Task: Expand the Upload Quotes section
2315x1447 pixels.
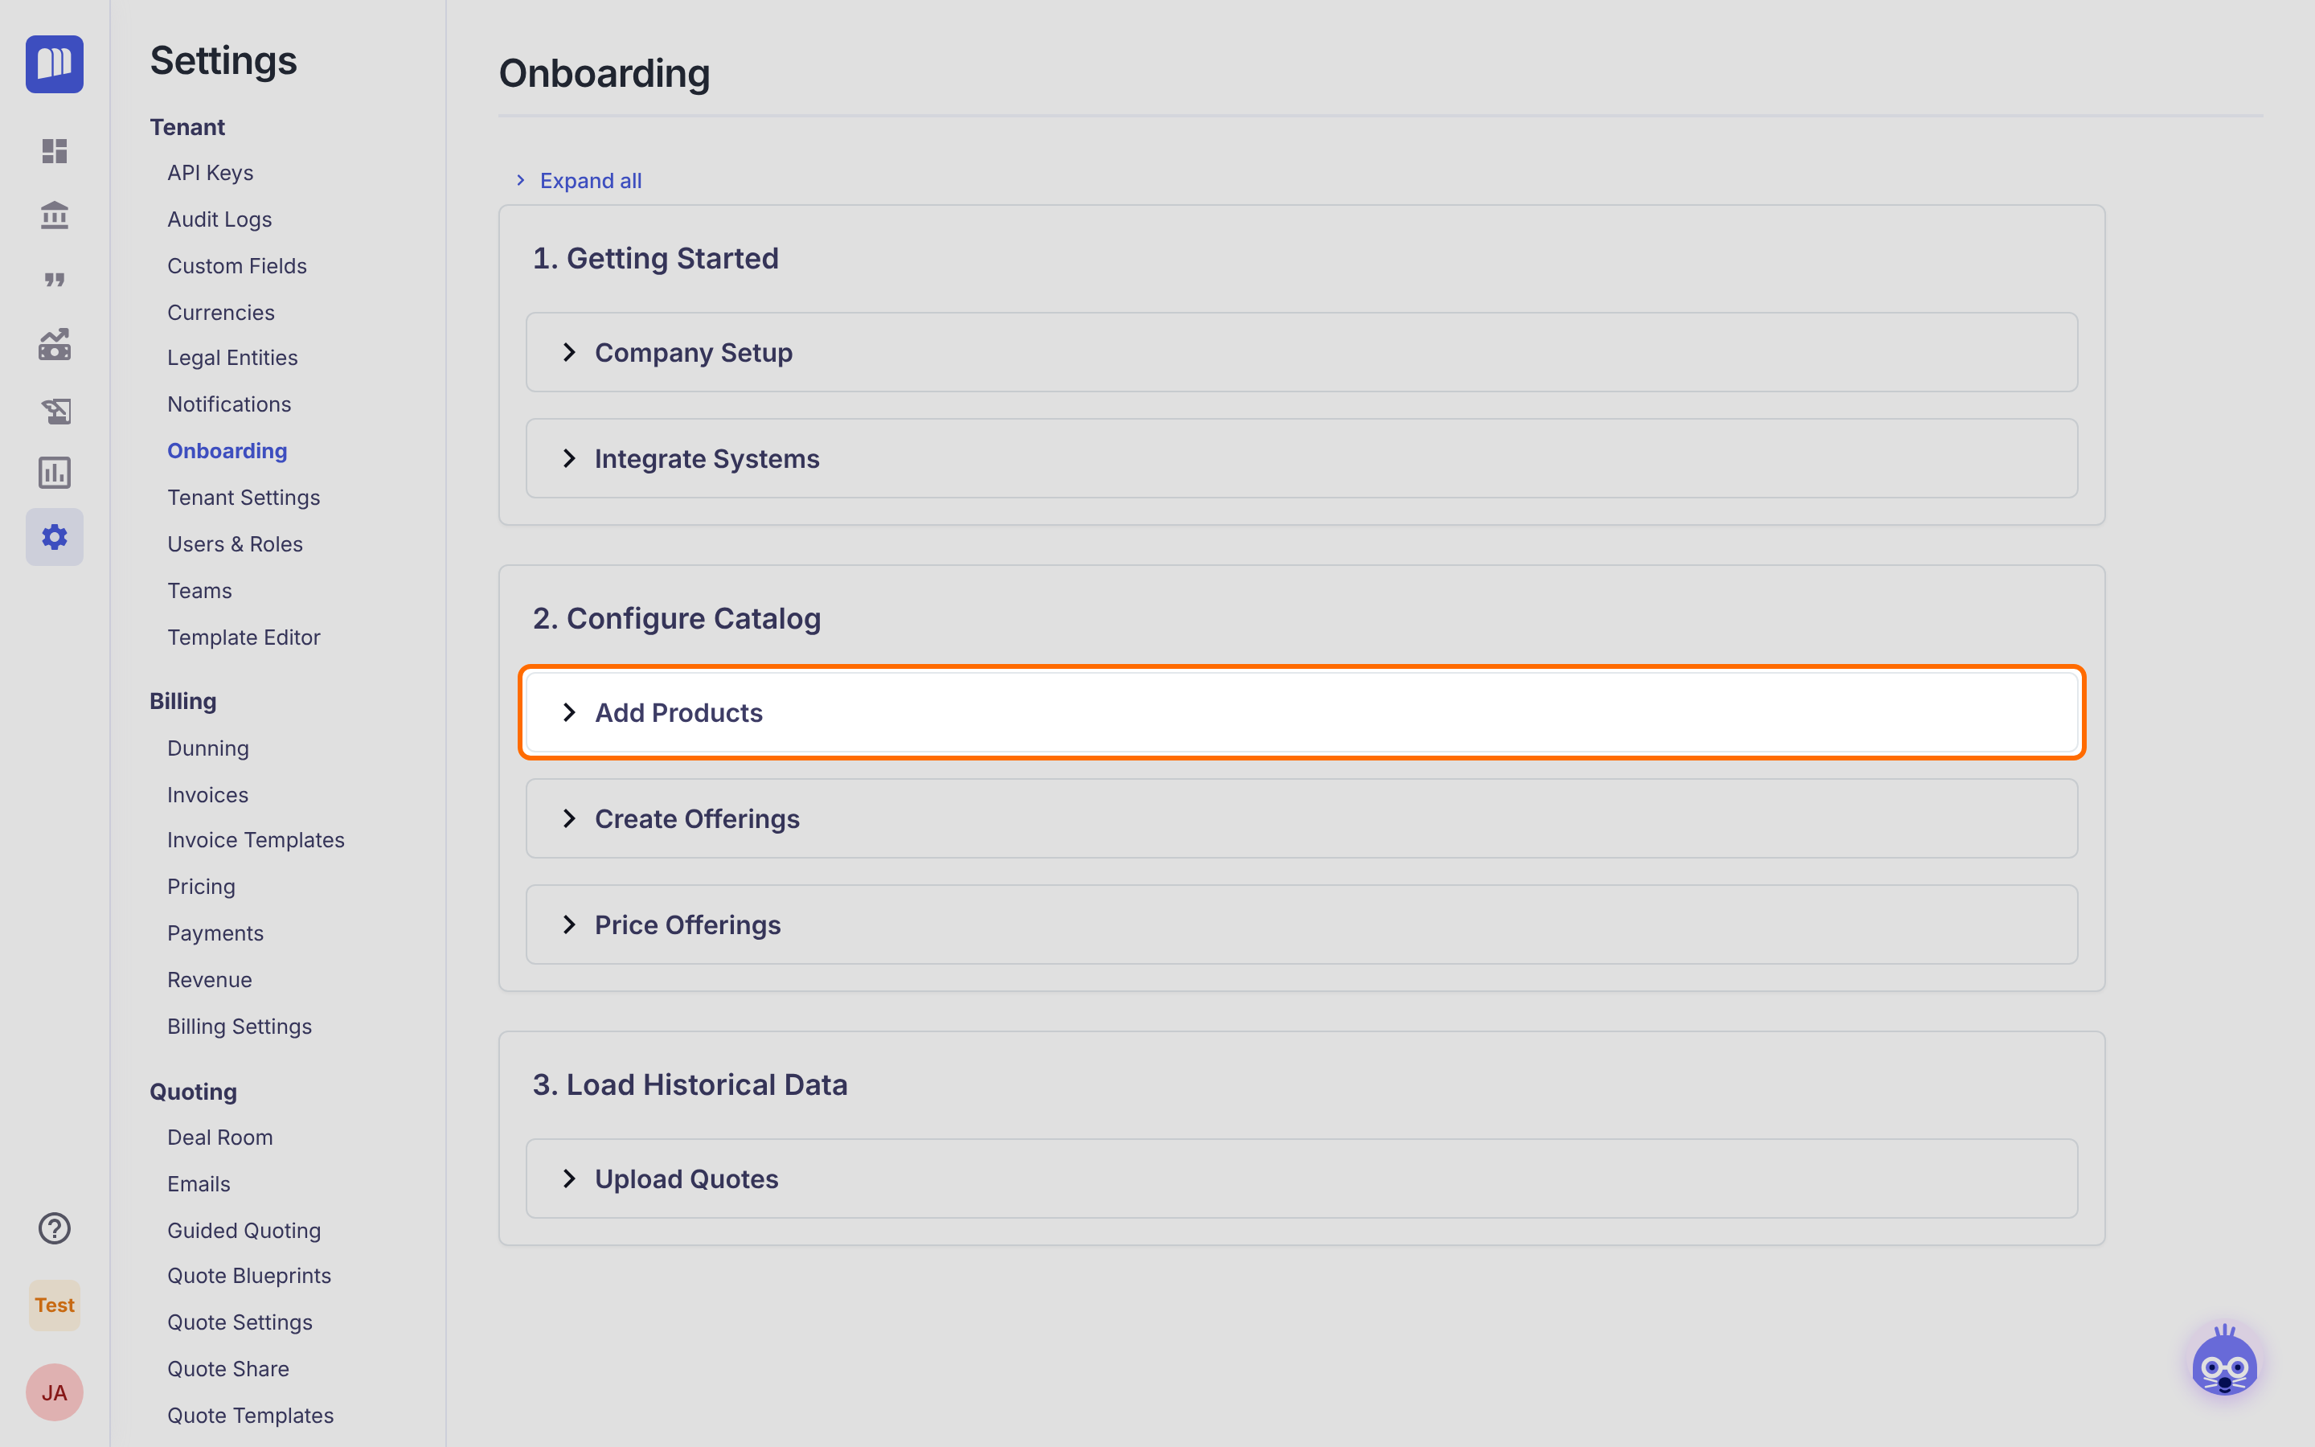Action: (x=1301, y=1178)
